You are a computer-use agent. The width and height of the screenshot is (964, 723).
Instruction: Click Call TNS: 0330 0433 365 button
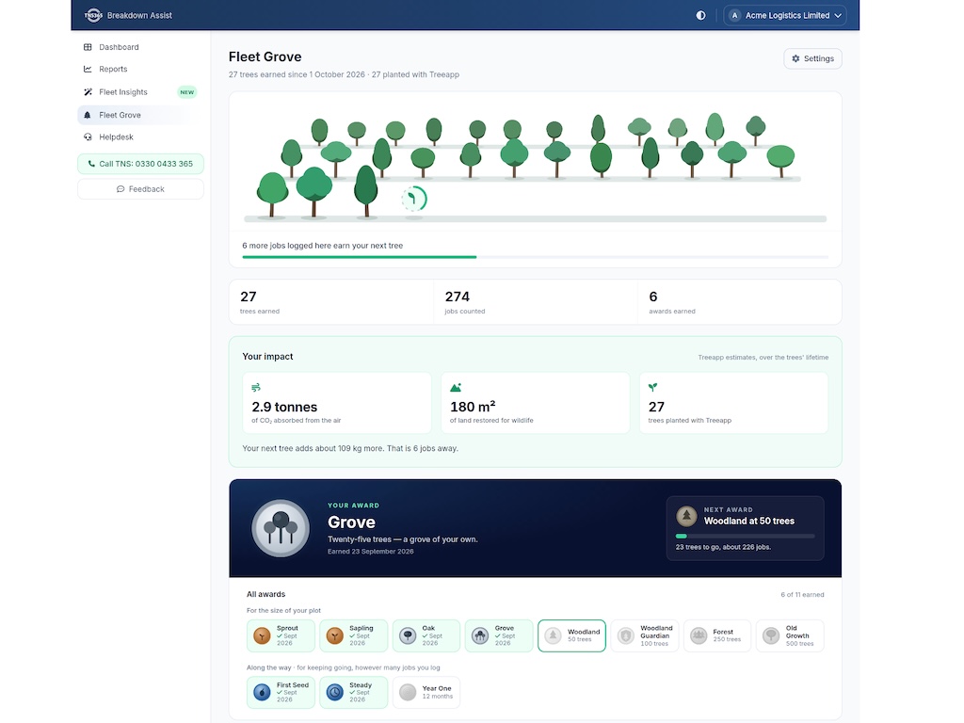[140, 164]
